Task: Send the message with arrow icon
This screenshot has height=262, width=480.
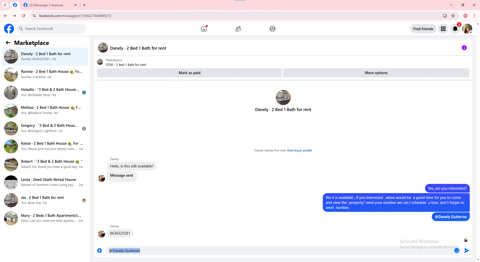Action: tap(467, 251)
